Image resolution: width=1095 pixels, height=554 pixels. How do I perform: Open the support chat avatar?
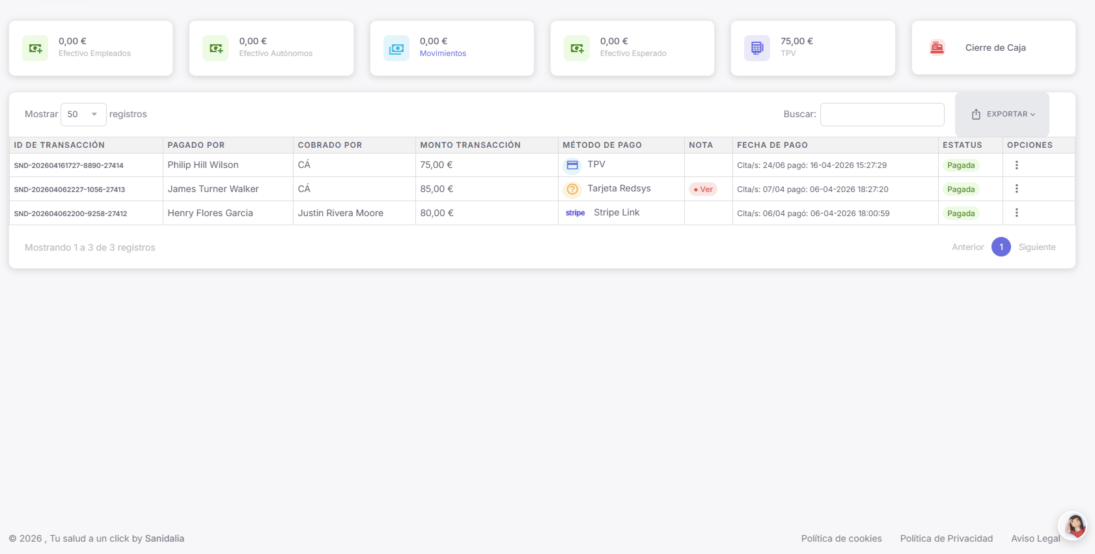click(1074, 525)
